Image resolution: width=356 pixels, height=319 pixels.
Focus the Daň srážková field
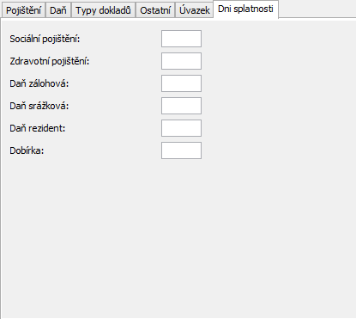coord(181,106)
